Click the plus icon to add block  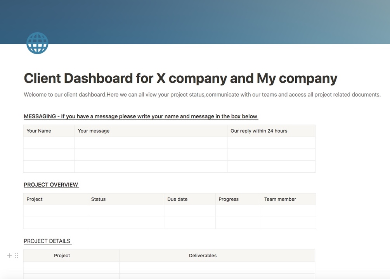coord(10,255)
